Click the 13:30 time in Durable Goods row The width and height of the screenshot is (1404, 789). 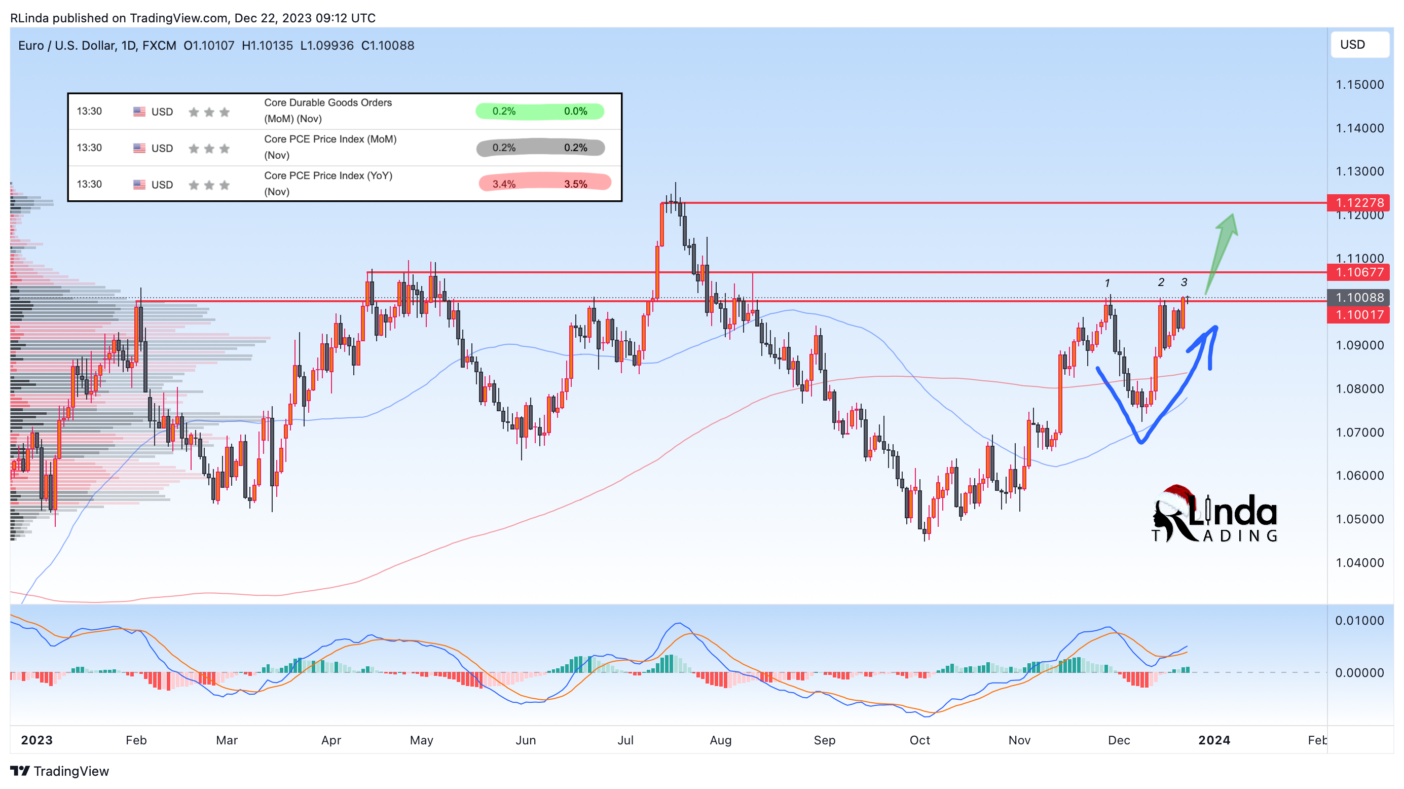click(89, 111)
